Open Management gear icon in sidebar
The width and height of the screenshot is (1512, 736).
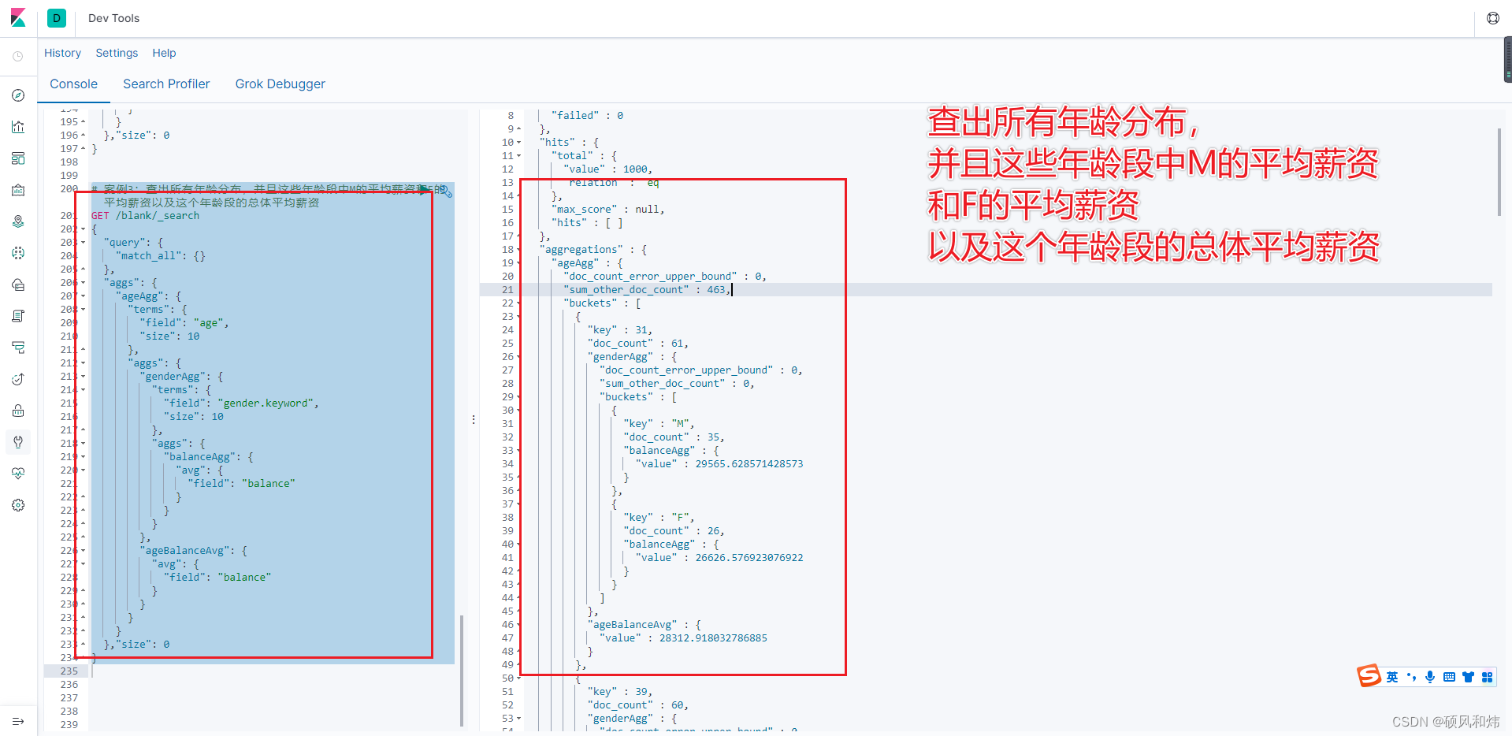[x=18, y=505]
